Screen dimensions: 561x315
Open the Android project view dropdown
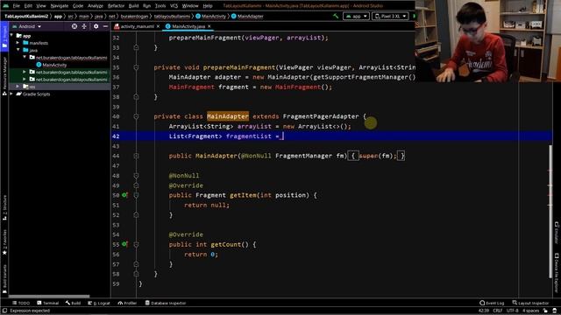[27, 26]
